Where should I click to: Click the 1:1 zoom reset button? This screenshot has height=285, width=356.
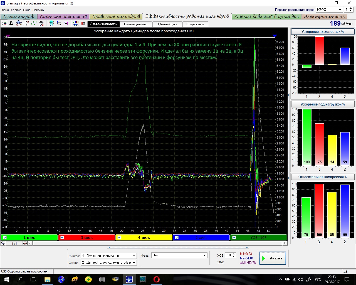coord(14,244)
